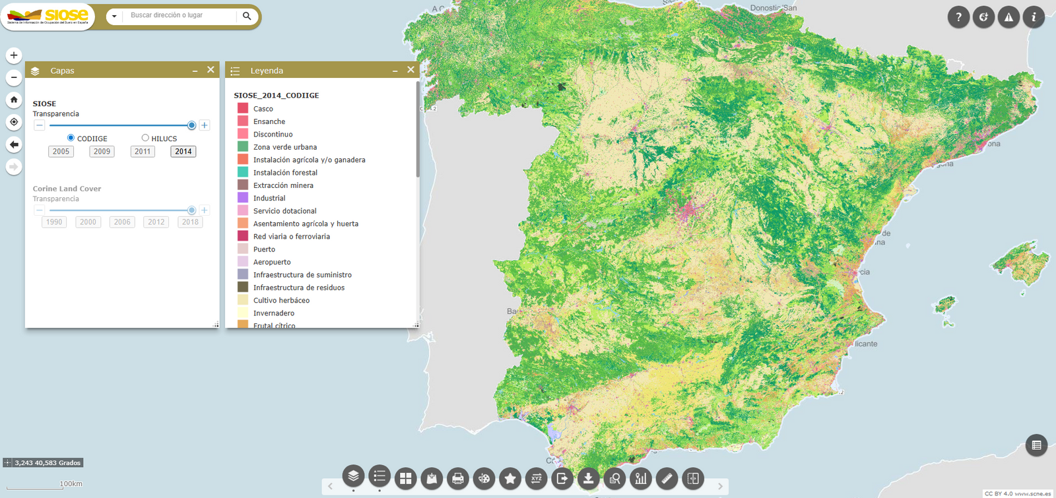Screen dimensions: 1056x498
Task: Open the ruler measurement tool
Action: tap(667, 478)
